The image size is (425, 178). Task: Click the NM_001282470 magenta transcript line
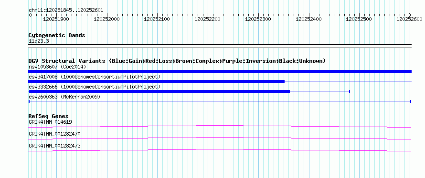[220, 138]
